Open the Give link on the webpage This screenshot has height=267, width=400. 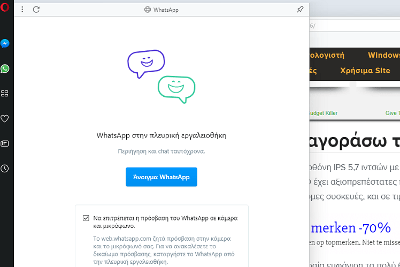point(393,113)
